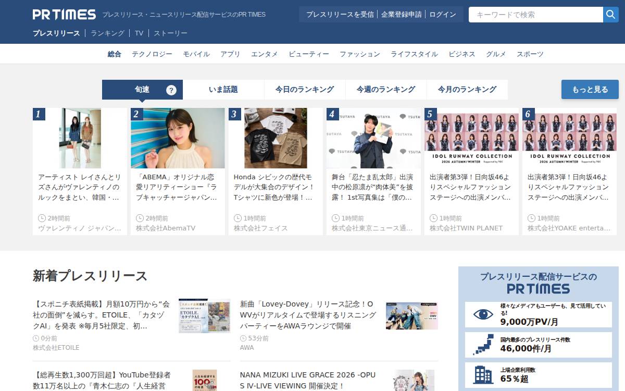Image resolution: width=625 pixels, height=391 pixels.
Task: Click company name ヴァレンティノ ジャパン
Action: [80, 228]
